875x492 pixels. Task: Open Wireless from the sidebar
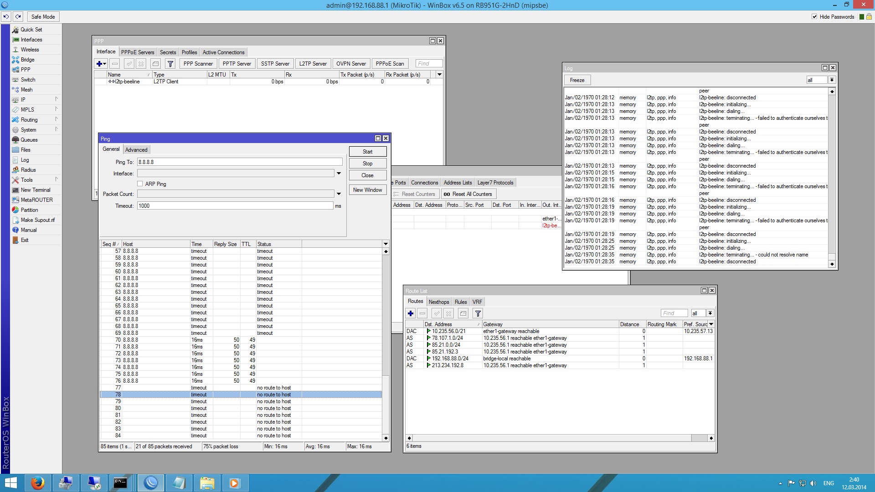tap(30, 50)
